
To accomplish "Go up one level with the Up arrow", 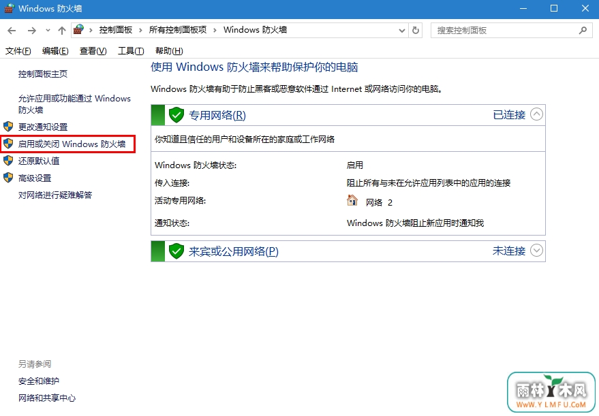I will click(x=62, y=31).
